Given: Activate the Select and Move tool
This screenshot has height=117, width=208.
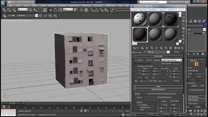Looking at the screenshot, I should [x=51, y=10].
